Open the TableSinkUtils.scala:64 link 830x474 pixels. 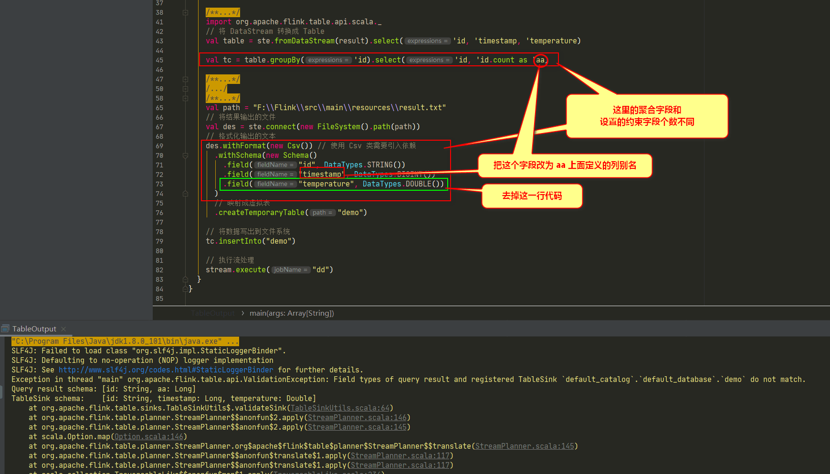339,408
